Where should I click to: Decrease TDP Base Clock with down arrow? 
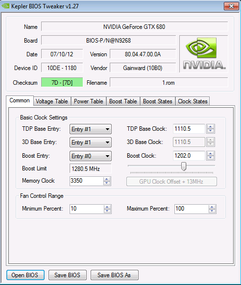click(x=211, y=131)
